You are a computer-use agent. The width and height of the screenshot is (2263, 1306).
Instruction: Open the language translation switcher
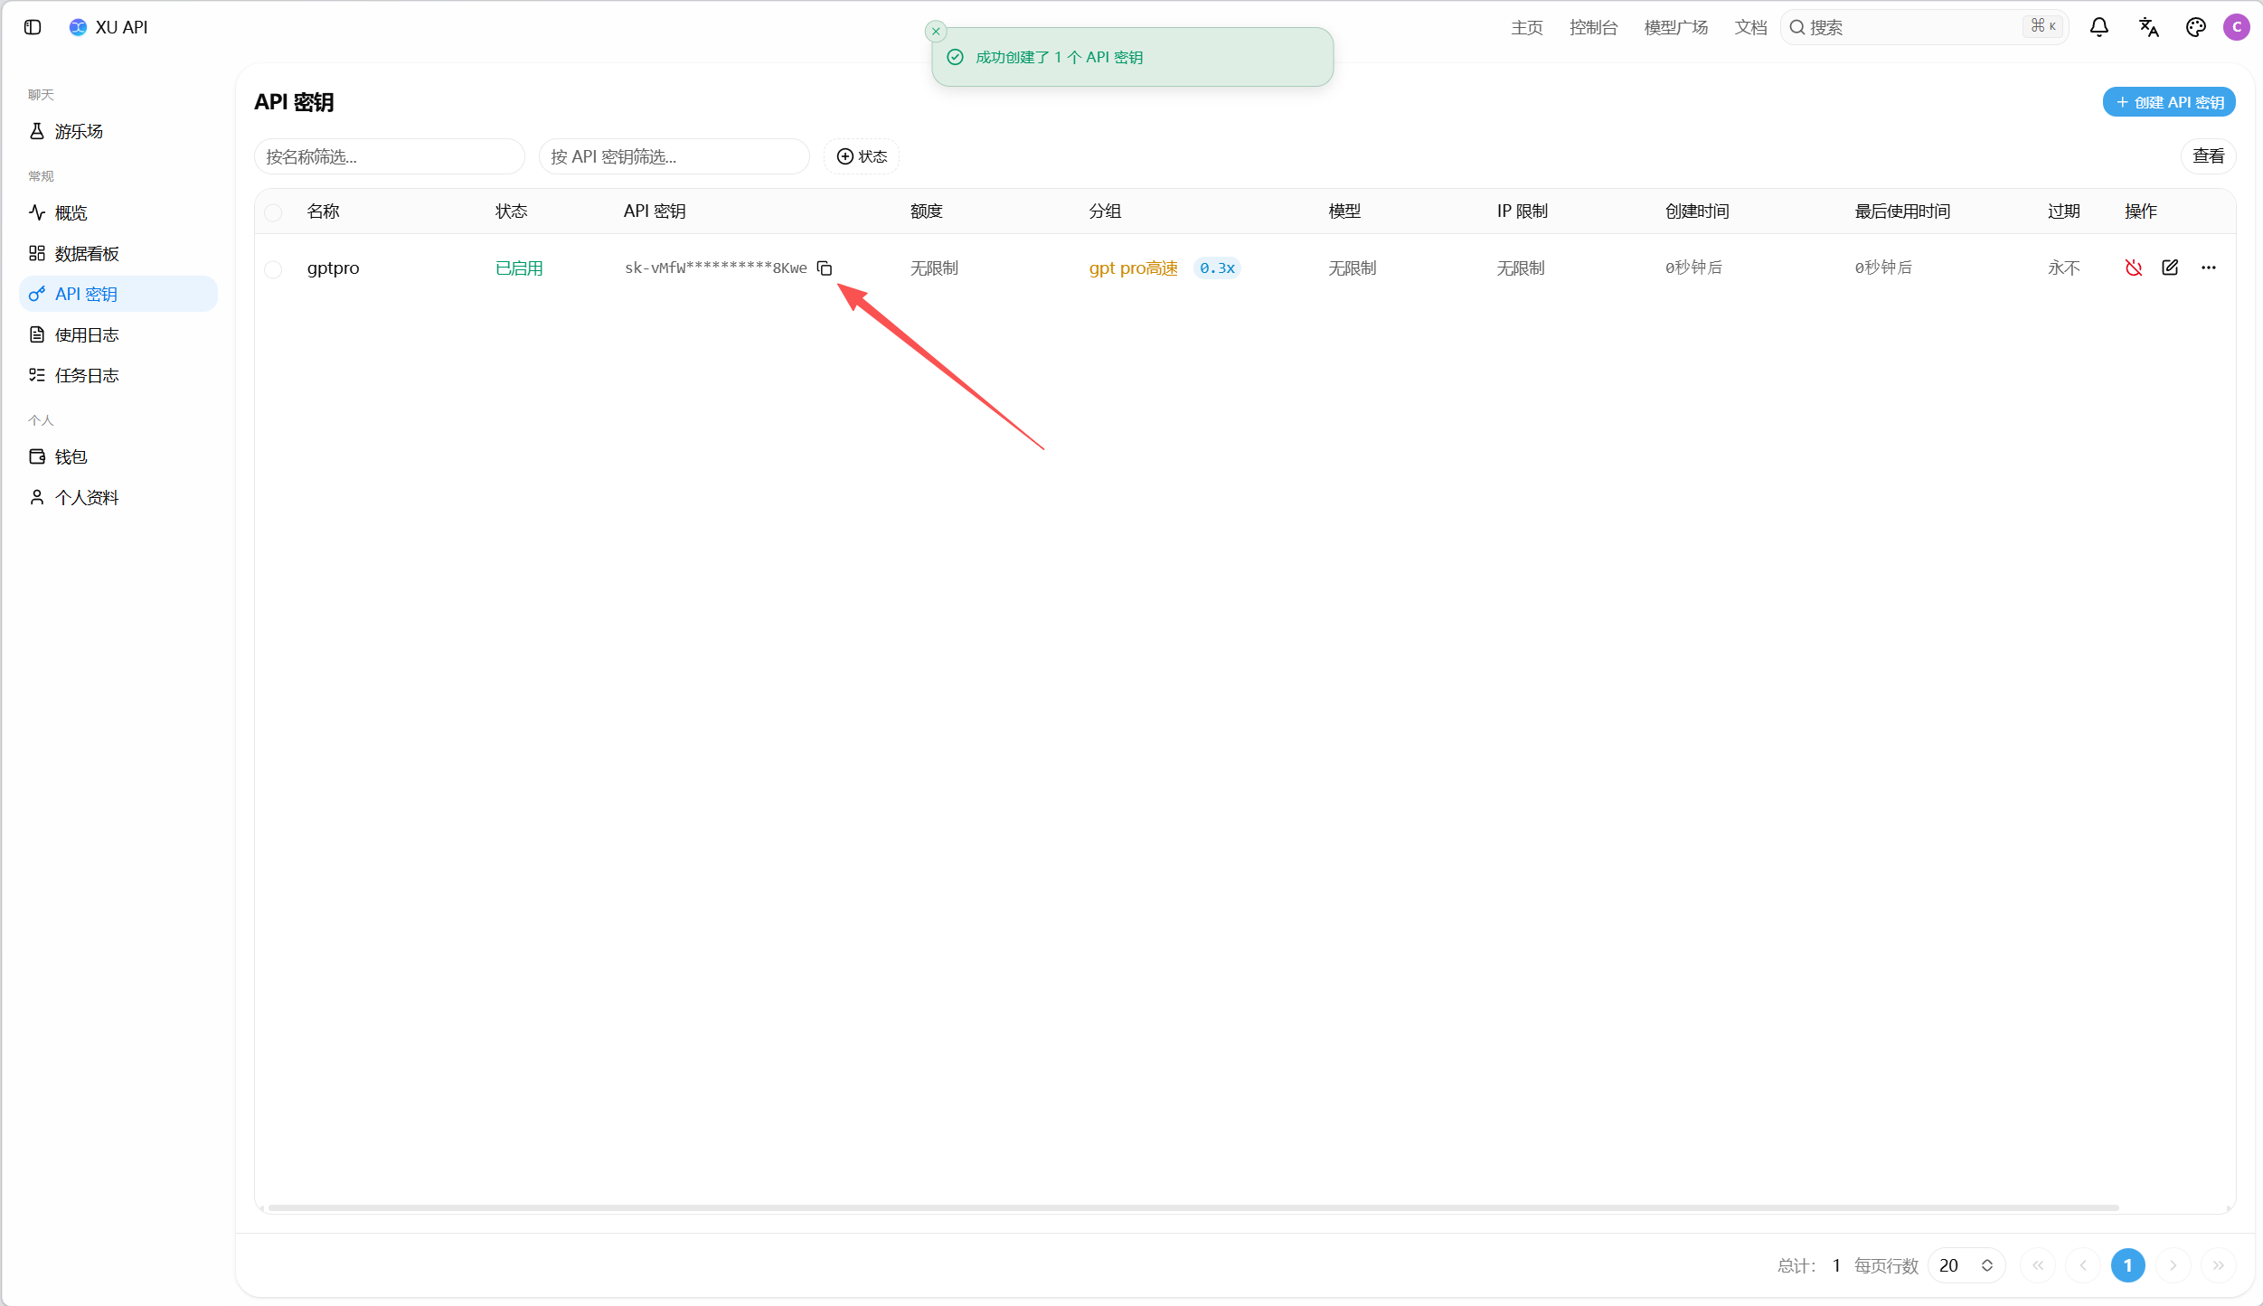point(2149,27)
